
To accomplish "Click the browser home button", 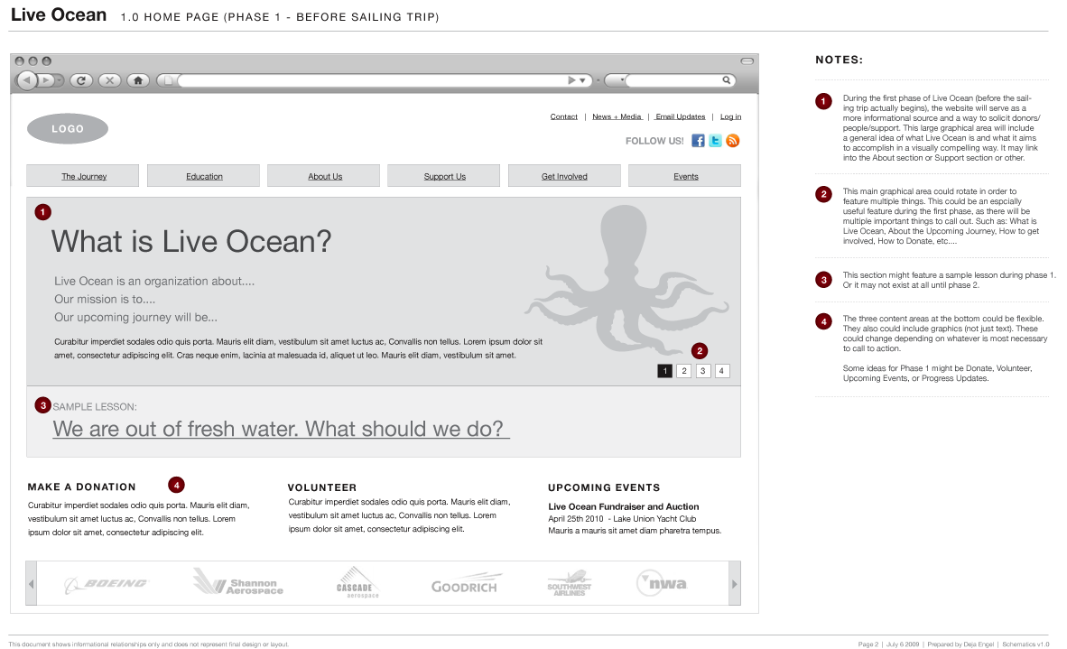I will [138, 80].
